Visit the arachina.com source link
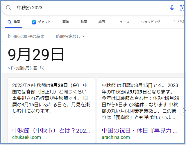The image size is (186, 145). point(116,137)
